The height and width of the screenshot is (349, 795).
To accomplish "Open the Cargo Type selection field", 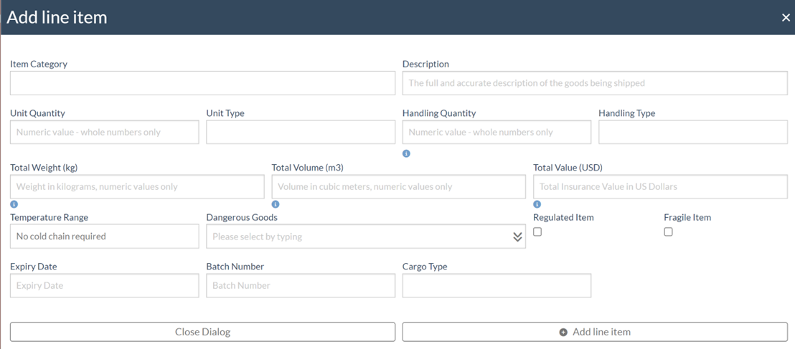I will pyautogui.click(x=497, y=286).
